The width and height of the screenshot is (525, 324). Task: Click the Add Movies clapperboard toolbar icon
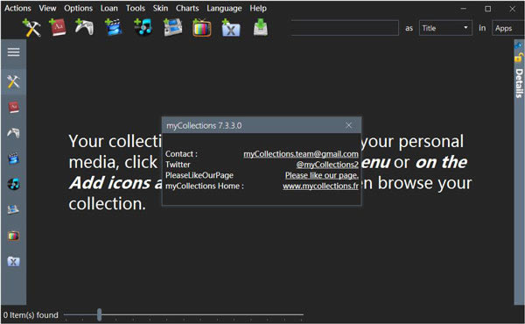pyautogui.click(x=113, y=27)
